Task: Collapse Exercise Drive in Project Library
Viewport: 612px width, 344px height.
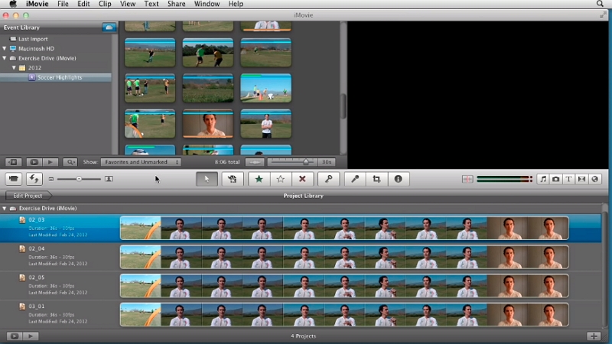Action: point(5,208)
